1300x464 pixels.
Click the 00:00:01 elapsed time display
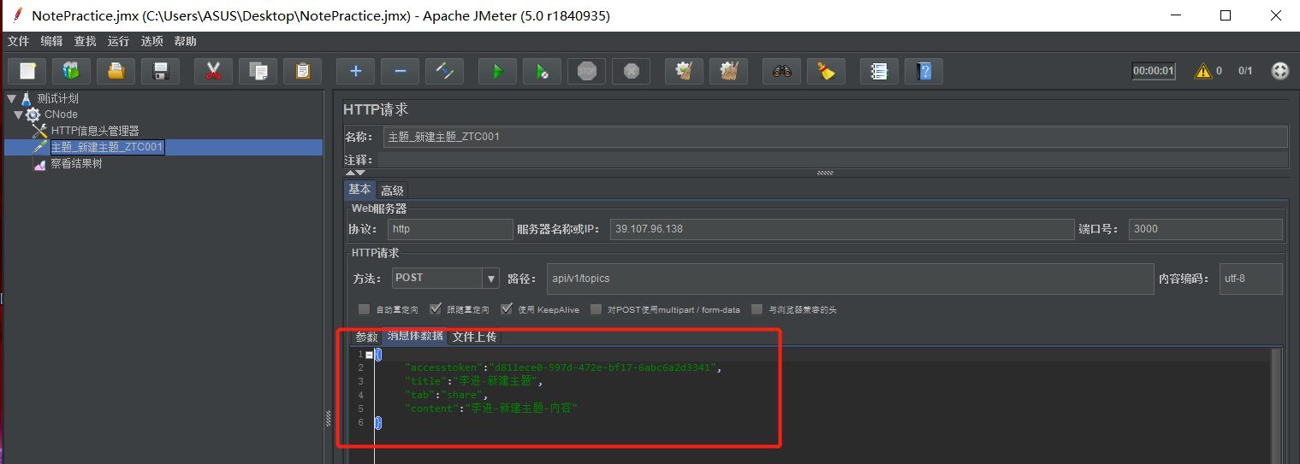point(1154,71)
